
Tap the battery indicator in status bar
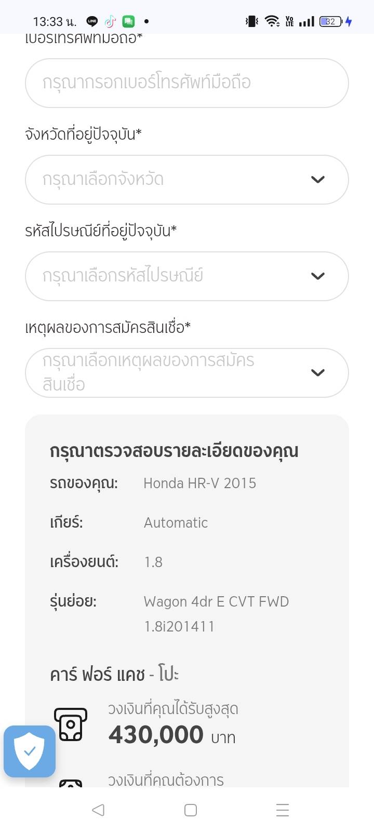[x=331, y=21]
